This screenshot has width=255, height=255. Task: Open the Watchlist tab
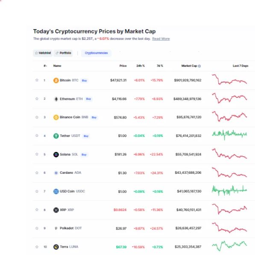pyautogui.click(x=43, y=53)
